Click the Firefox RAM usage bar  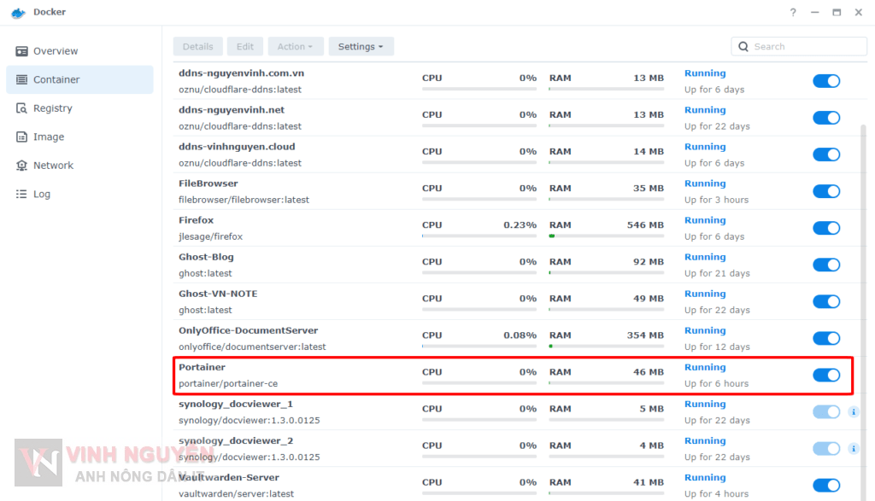[x=606, y=236]
